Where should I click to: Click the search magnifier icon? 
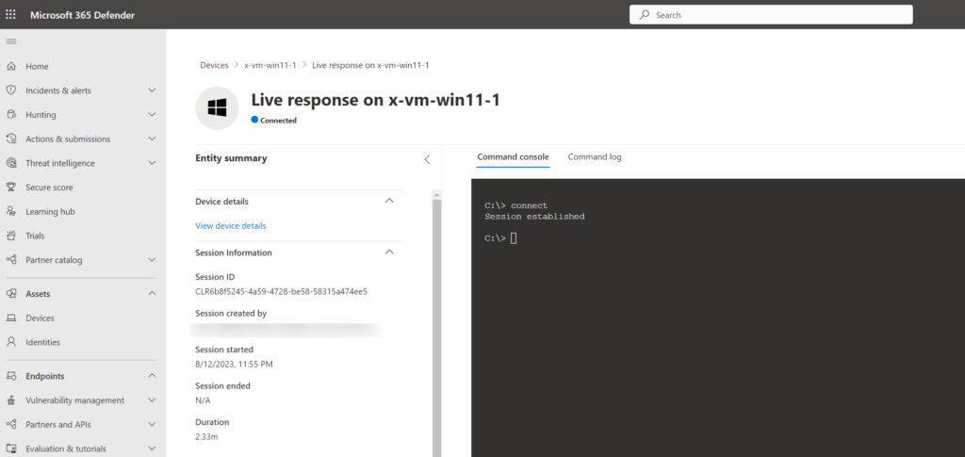[x=645, y=15]
